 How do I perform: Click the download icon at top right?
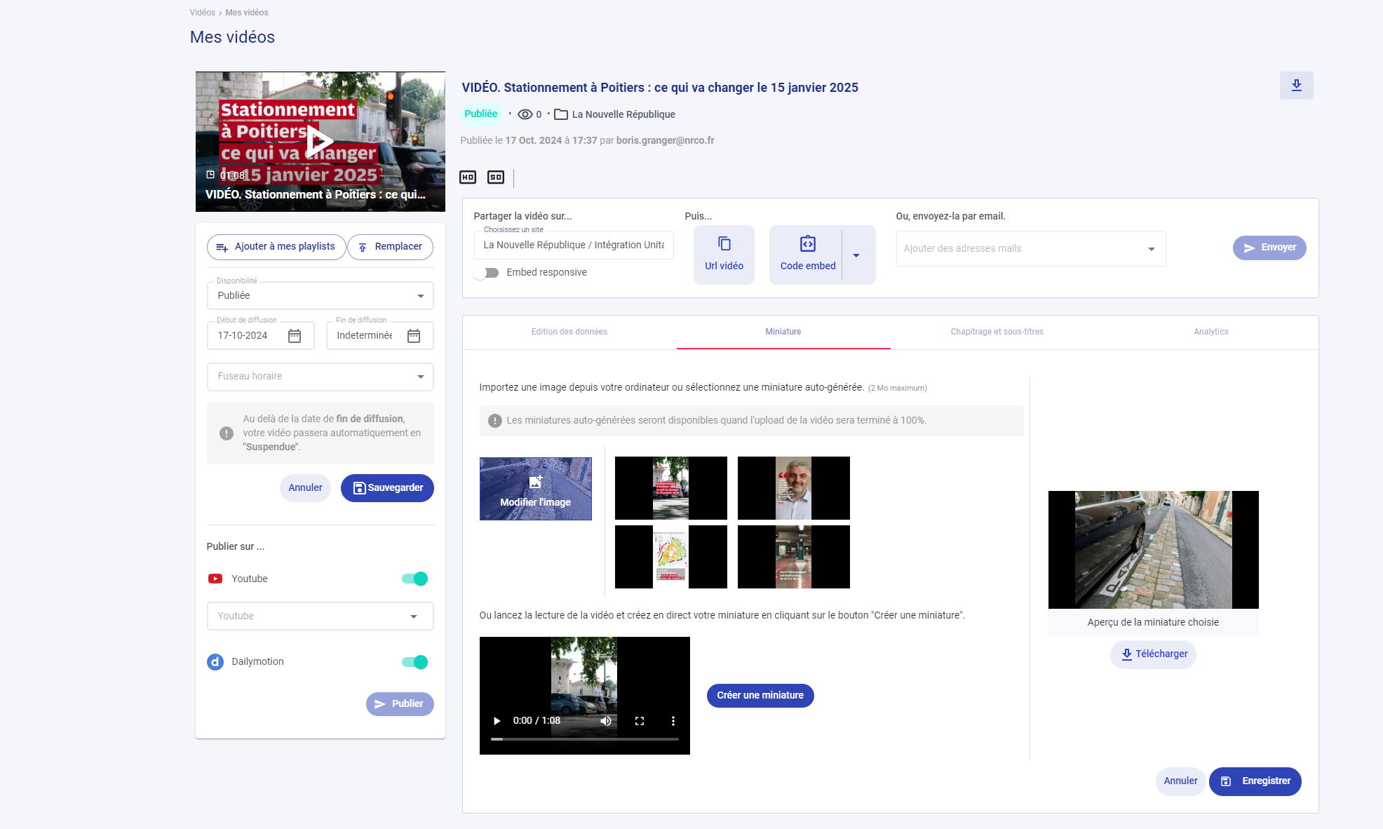click(x=1296, y=86)
